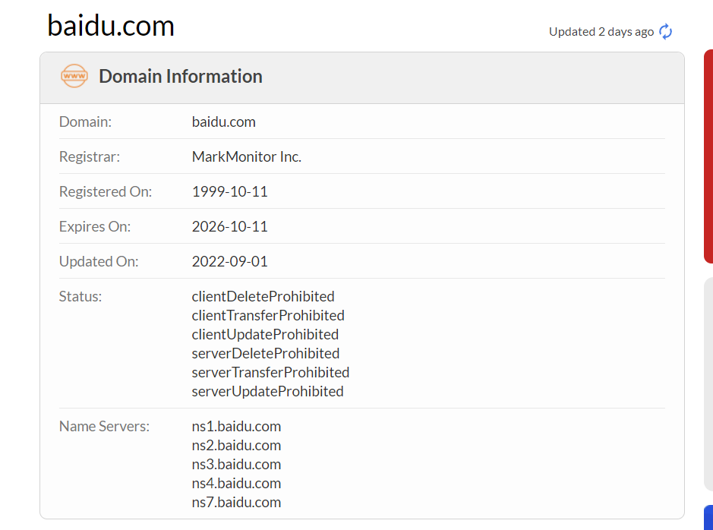The height and width of the screenshot is (530, 713).
Task: Click the ns1.baidu.com name server
Action: tap(236, 427)
